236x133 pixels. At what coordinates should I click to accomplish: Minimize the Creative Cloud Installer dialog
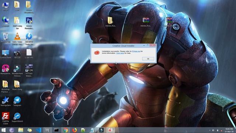(144, 45)
